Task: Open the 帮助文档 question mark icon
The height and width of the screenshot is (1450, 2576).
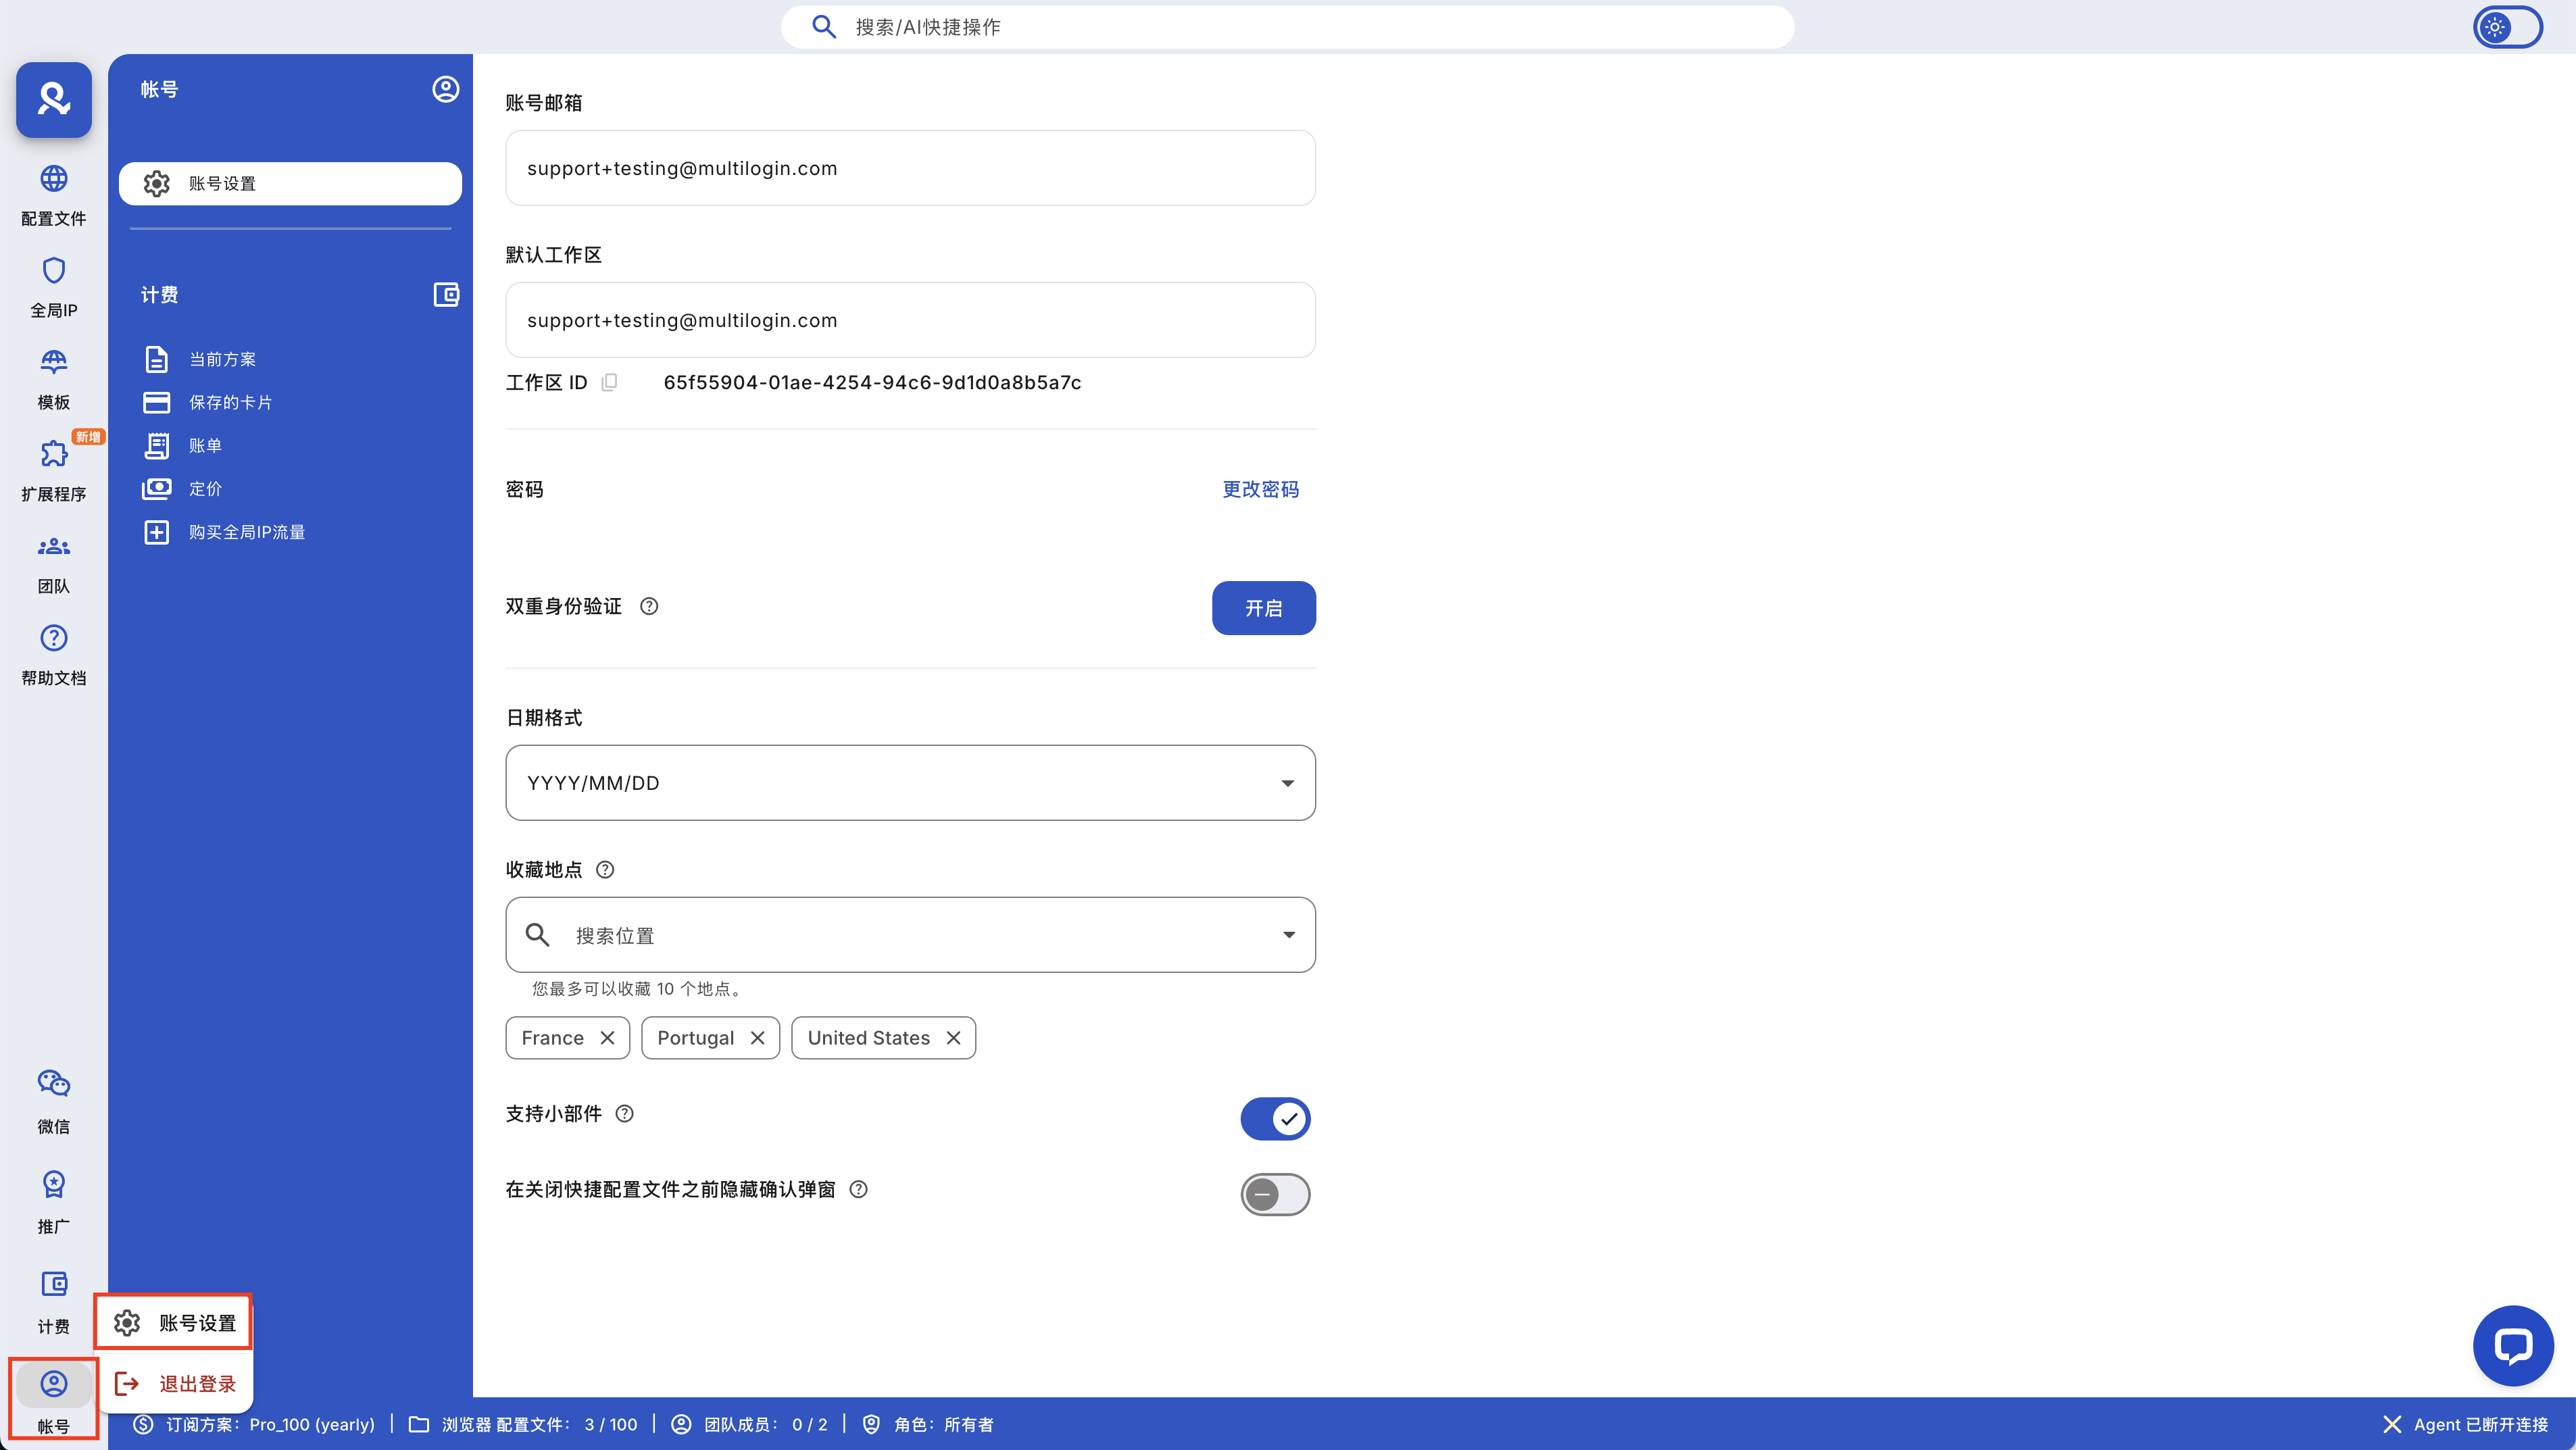Action: click(54, 638)
